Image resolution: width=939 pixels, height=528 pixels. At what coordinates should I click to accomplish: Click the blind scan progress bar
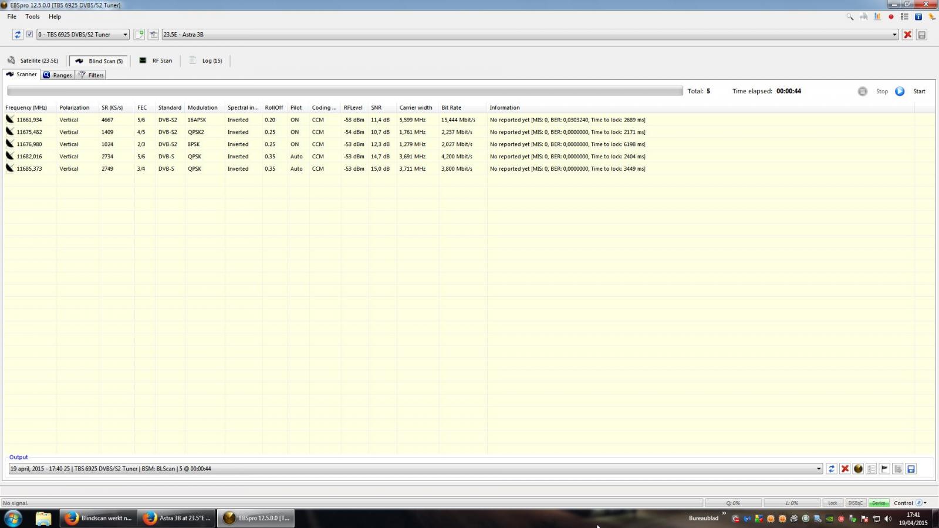[345, 91]
